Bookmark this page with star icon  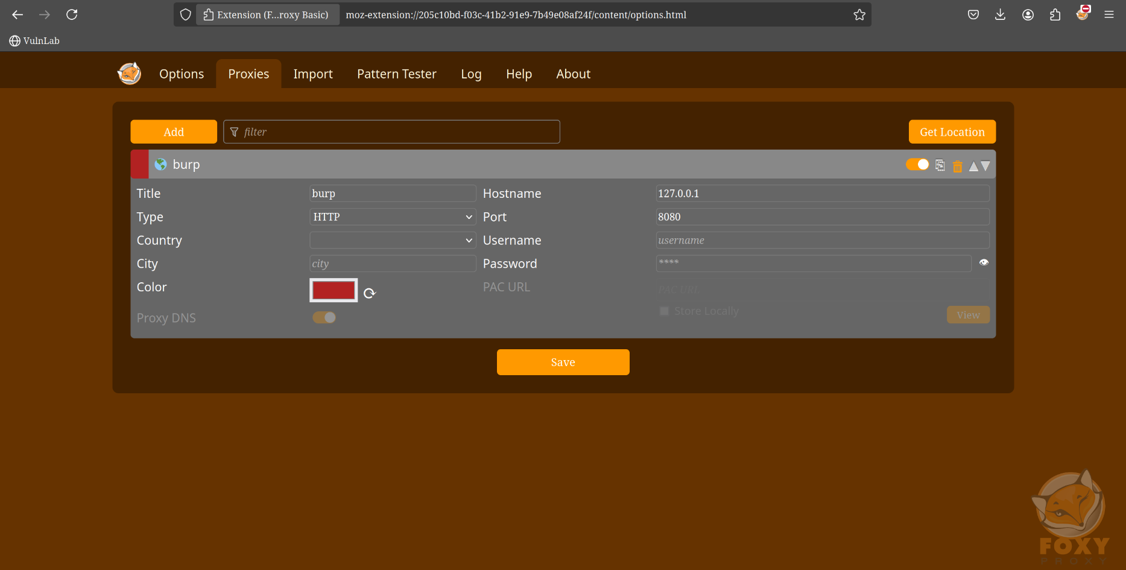(x=859, y=14)
